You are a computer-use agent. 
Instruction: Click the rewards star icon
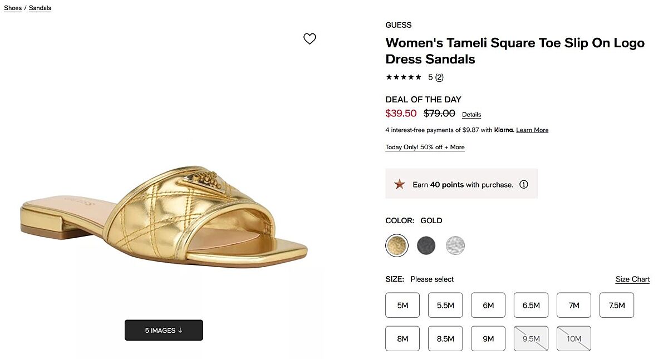399,184
